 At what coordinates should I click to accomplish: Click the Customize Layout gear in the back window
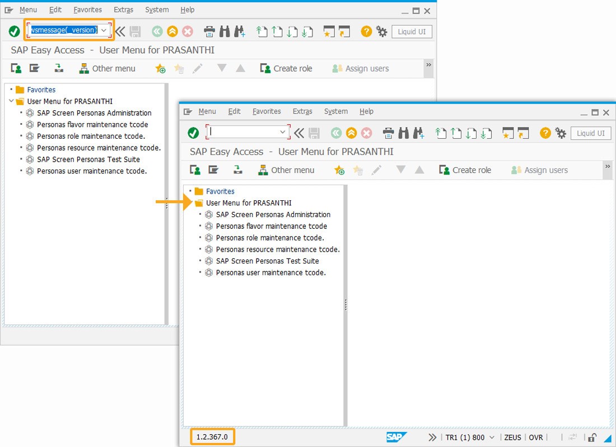381,31
